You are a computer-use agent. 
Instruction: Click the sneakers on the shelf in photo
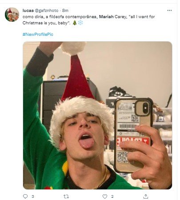click(x=120, y=92)
